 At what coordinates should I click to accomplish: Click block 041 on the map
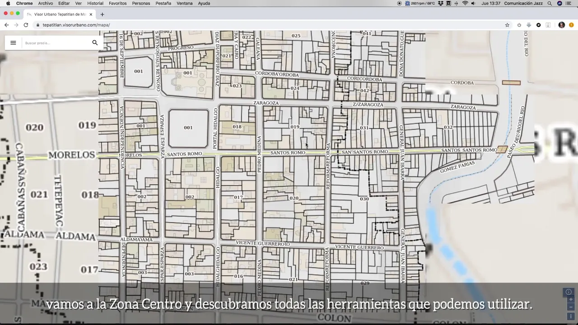tap(367, 33)
